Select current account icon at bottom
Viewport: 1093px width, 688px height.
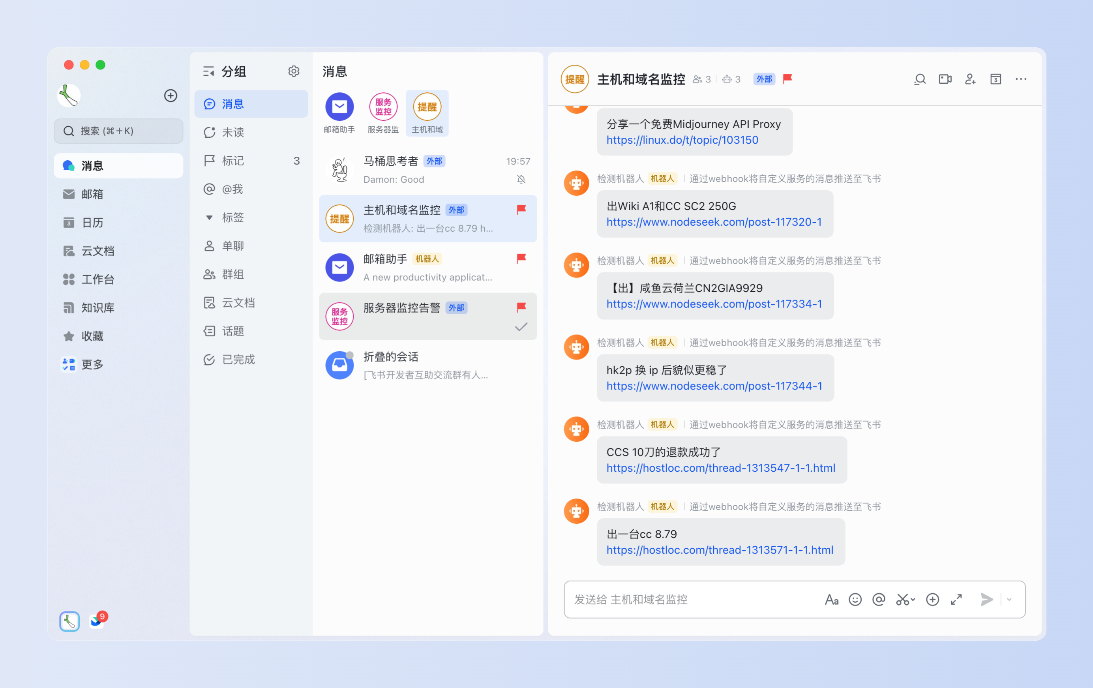tap(69, 621)
